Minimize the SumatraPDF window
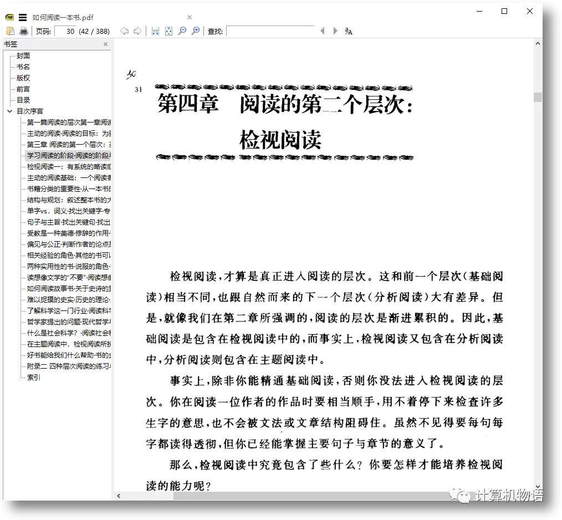Image resolution: width=562 pixels, height=520 pixels. click(479, 12)
